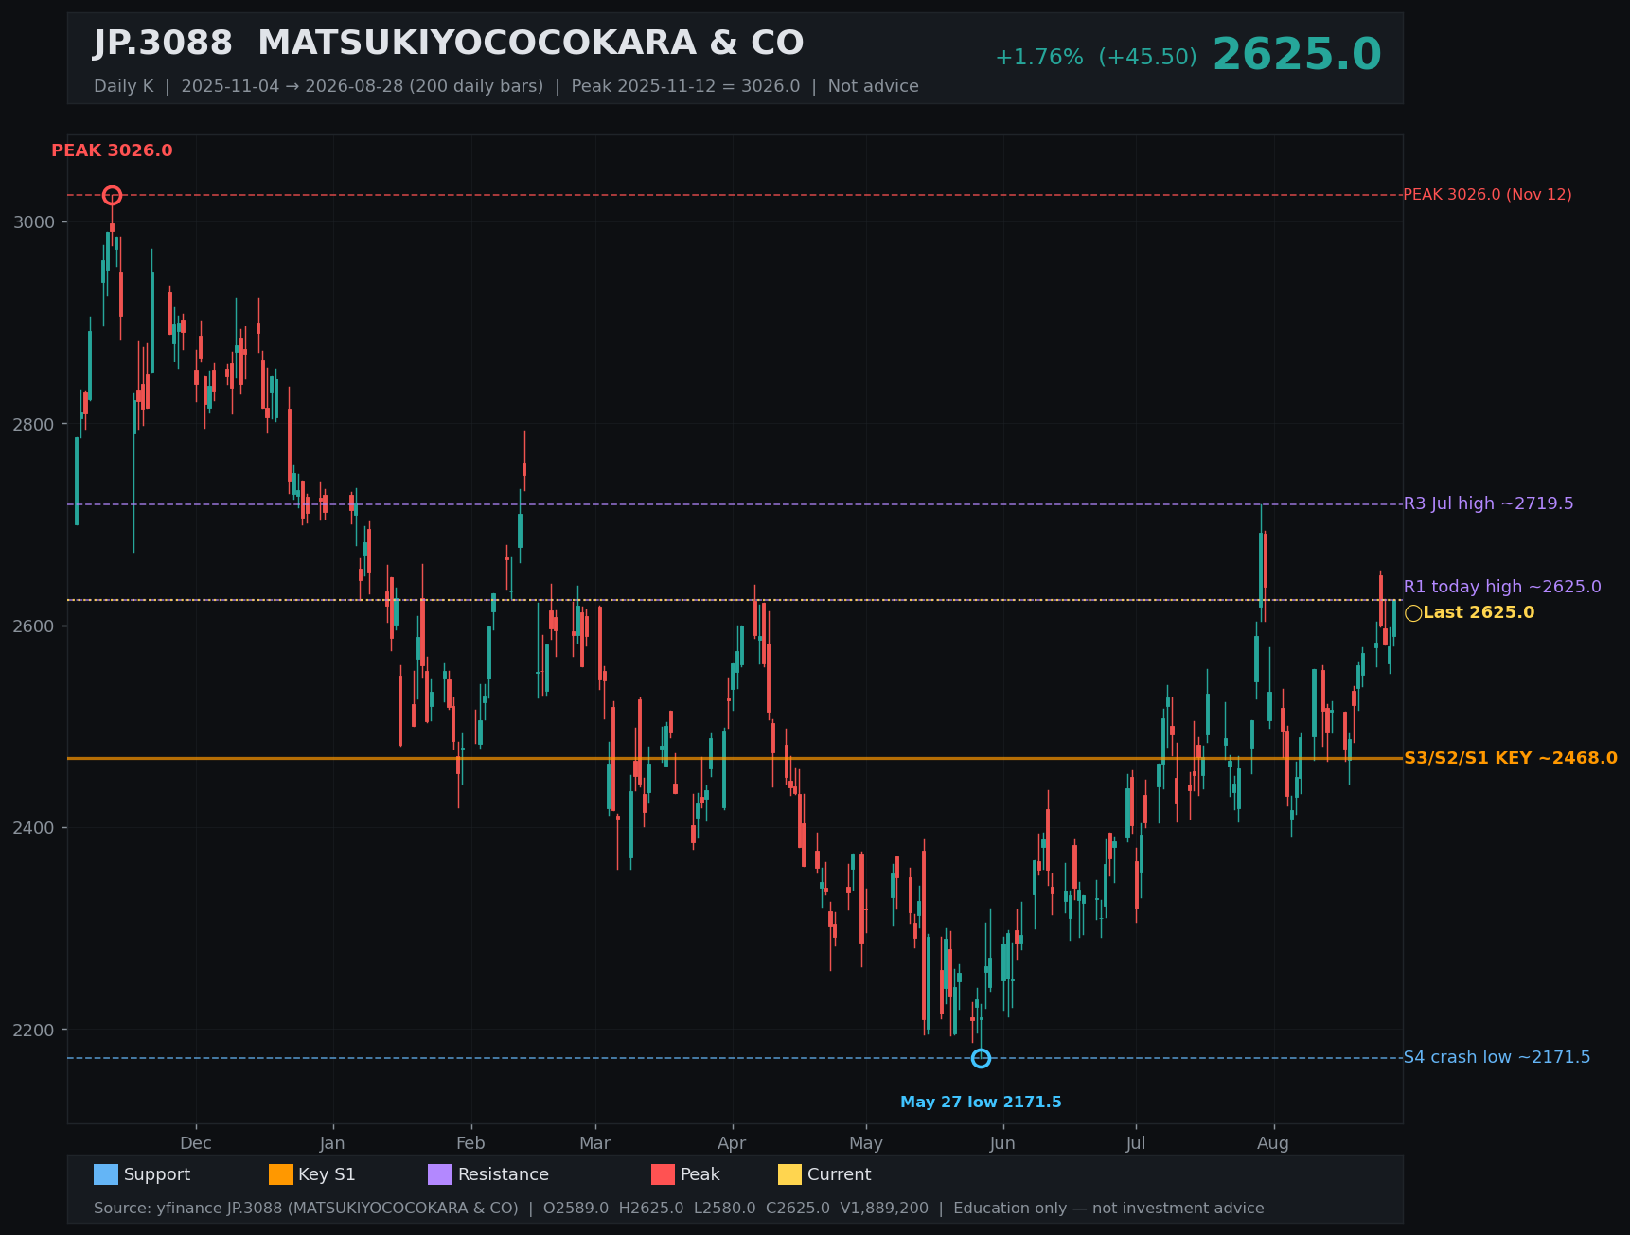The image size is (1630, 1235).
Task: Click the 2400 y-axis tick label
Action: (x=34, y=828)
